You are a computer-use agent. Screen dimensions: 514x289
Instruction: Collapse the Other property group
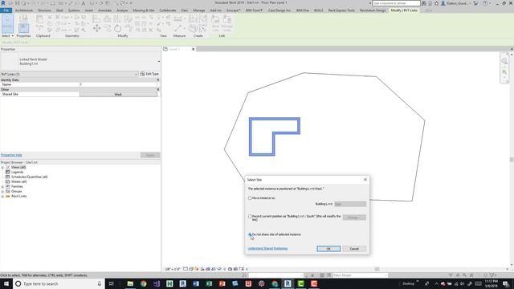[158, 89]
